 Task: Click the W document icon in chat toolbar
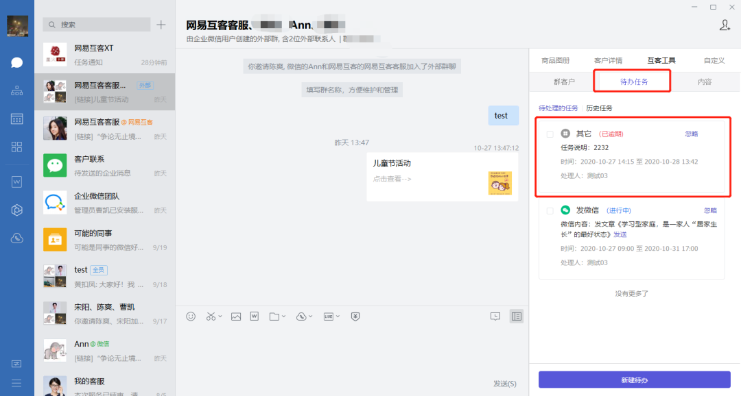point(255,317)
